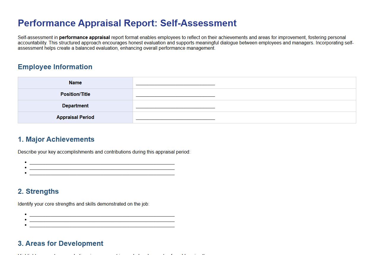
Task: Select the Employee Information heading
Action: [55, 67]
